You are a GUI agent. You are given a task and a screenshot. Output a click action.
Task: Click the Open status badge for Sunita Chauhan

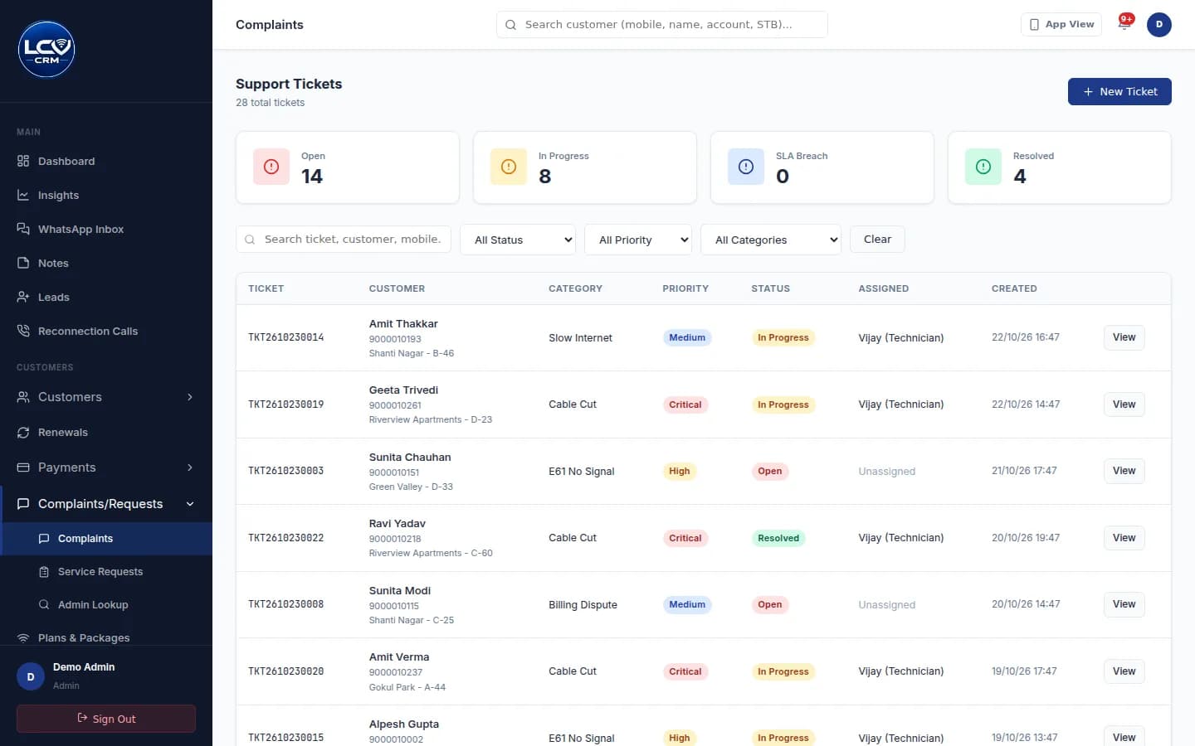point(770,472)
